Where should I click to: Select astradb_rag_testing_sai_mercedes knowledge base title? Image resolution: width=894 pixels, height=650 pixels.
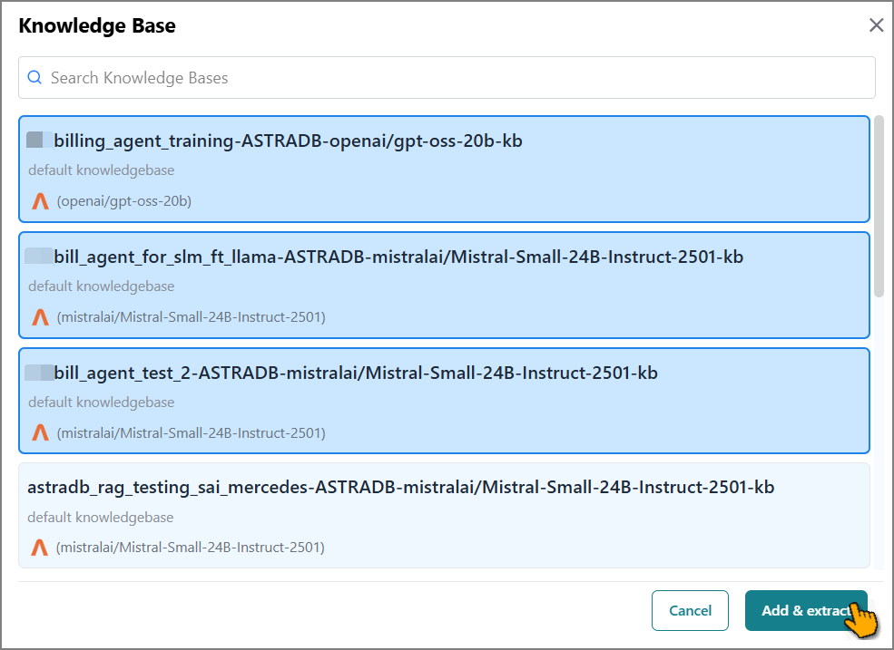[x=401, y=487]
